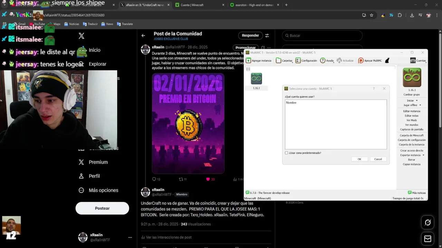
Task: Open the Ayuda help menu
Action: point(327,61)
